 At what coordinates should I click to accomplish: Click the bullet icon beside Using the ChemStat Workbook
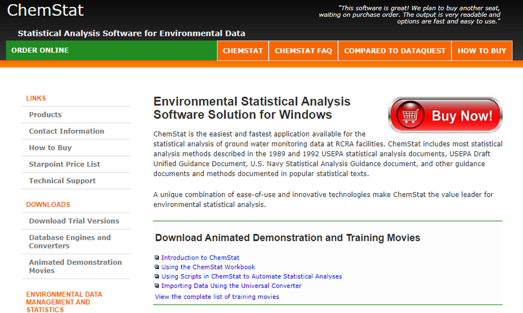click(x=157, y=266)
